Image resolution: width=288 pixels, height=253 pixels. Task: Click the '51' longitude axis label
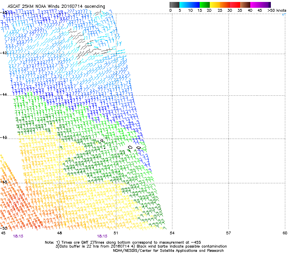pos(116,233)
